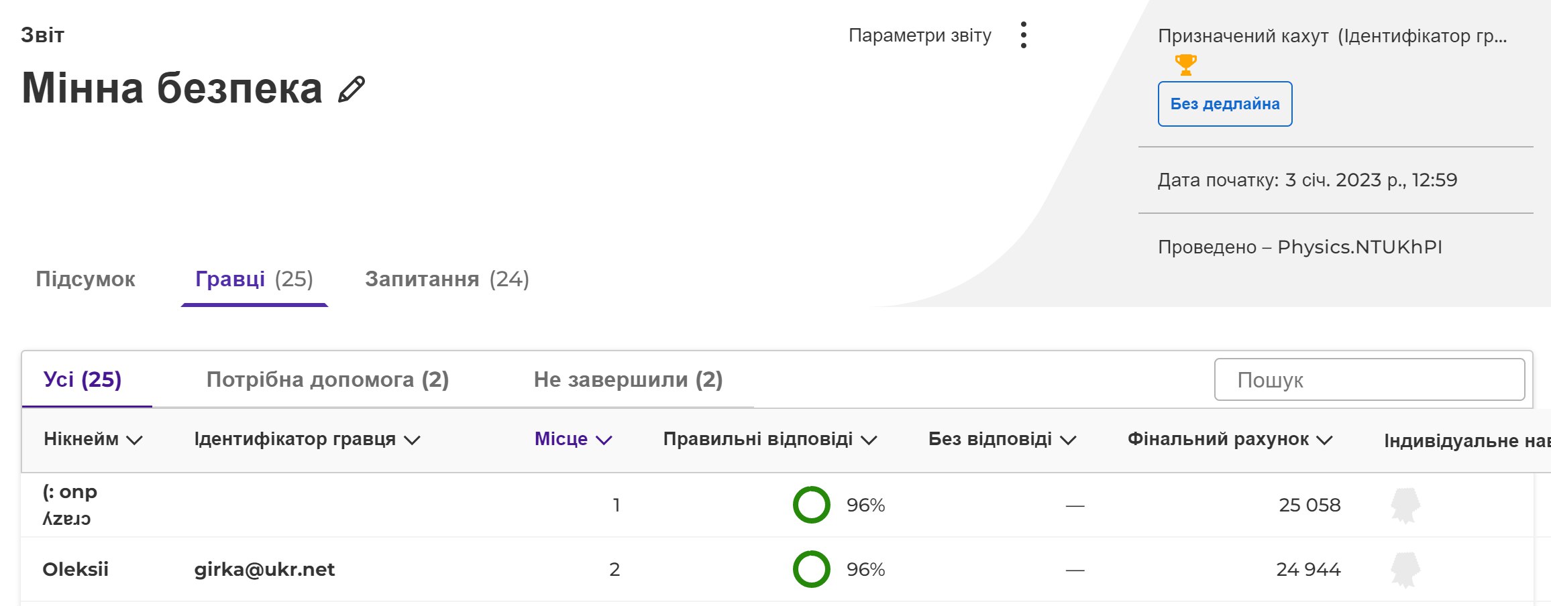Sort by Нікнейм column

[93, 439]
